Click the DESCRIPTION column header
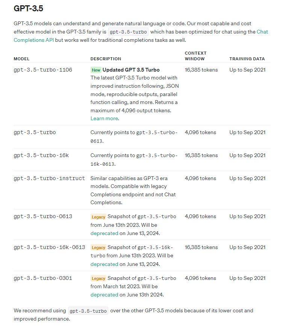289x327 pixels. click(x=106, y=59)
